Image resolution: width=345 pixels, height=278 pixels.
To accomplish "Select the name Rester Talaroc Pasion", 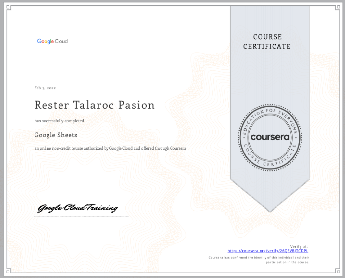I will [x=95, y=105].
